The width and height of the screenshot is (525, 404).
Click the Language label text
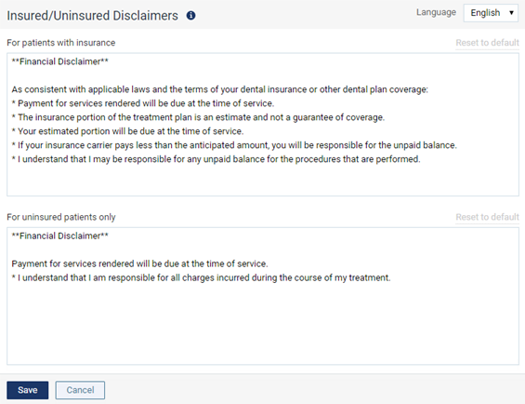pos(436,13)
